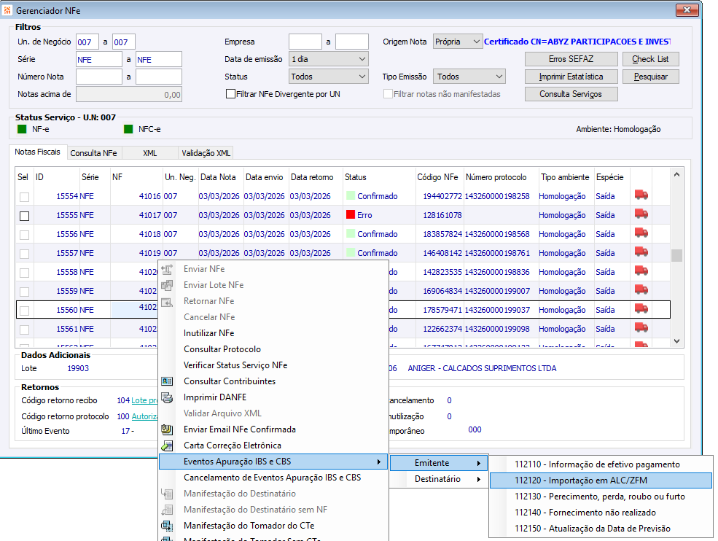Click the Manifestação do Tomador do CTe icon
This screenshot has height=541, width=718.
coord(167,526)
